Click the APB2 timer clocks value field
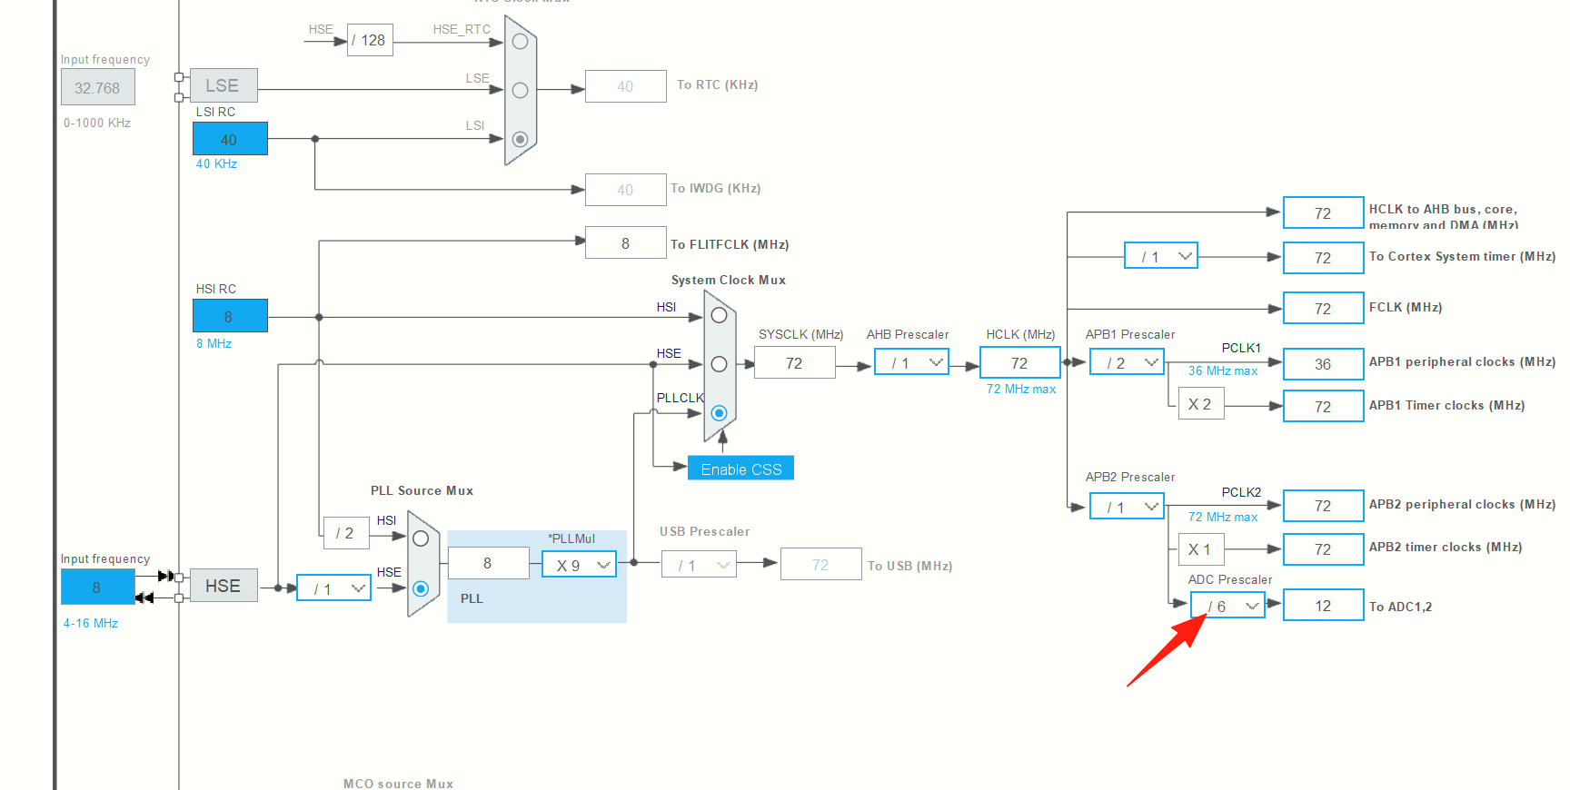Image resolution: width=1570 pixels, height=790 pixels. point(1323,548)
